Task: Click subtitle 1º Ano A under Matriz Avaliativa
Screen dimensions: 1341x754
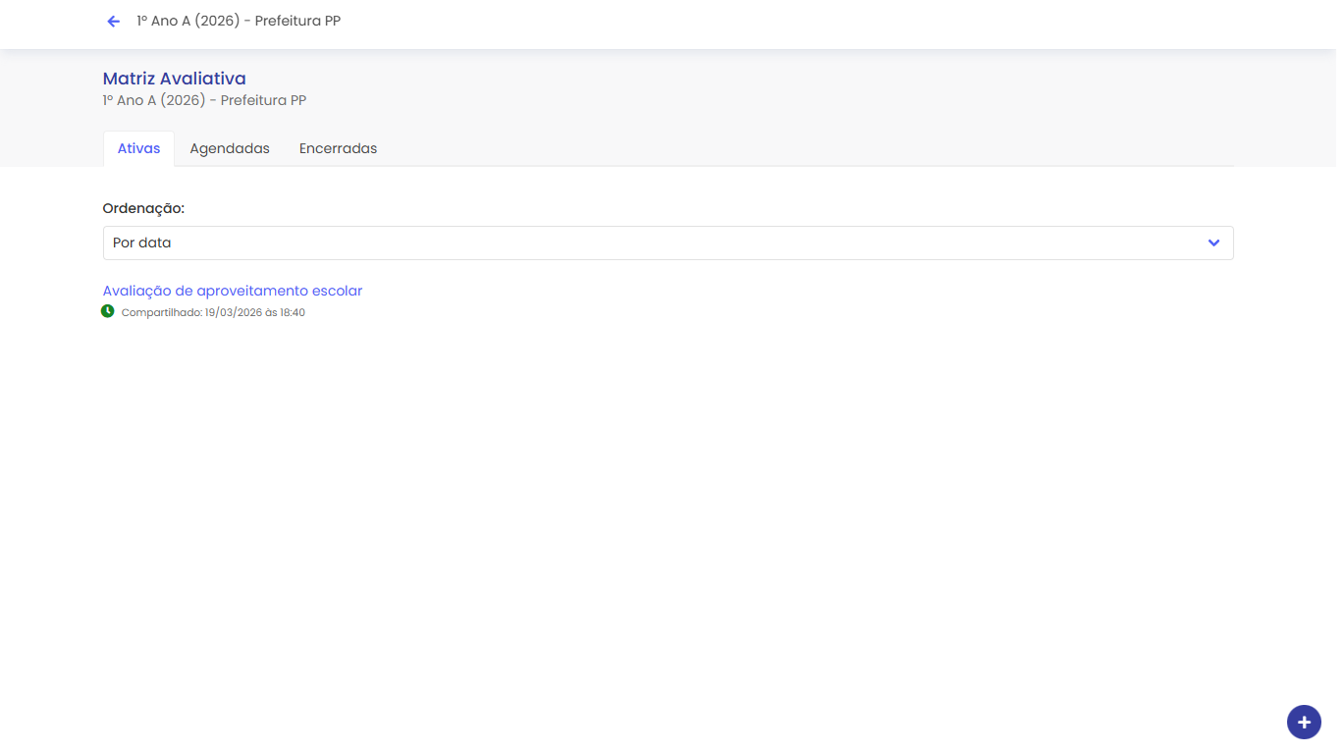Action: 204,100
